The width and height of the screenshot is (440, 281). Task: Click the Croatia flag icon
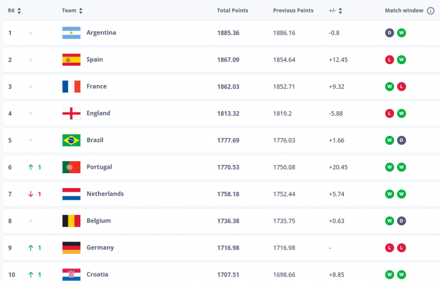coord(71,274)
